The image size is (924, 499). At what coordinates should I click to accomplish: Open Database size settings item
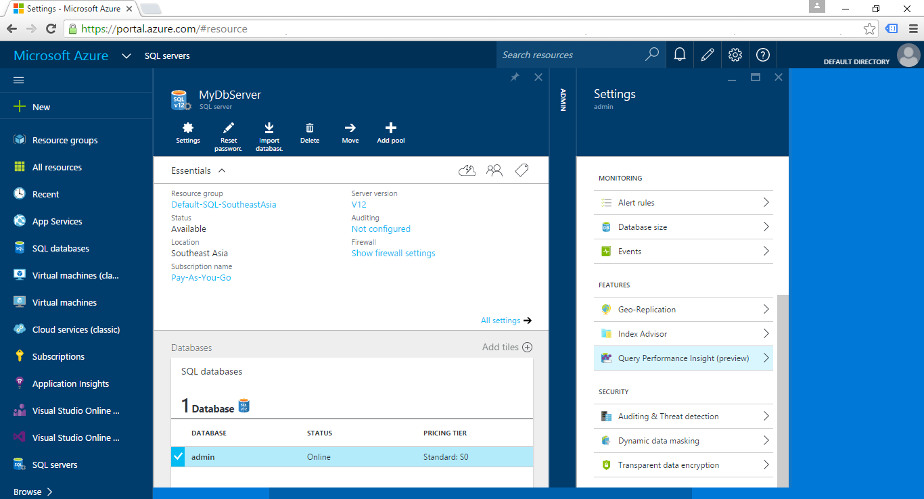[683, 227]
